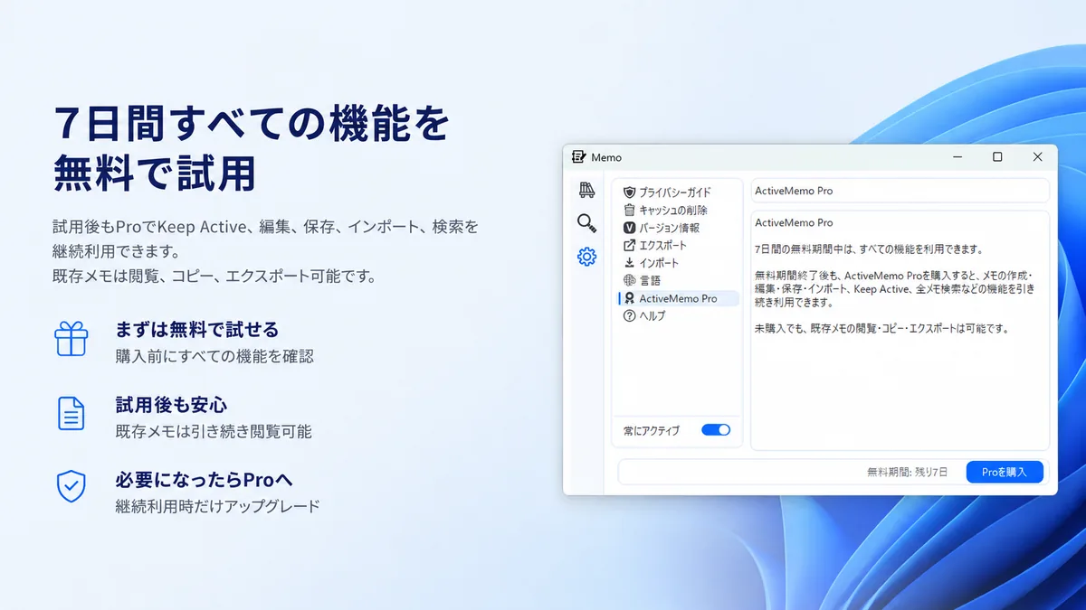Click the Memo window title text
This screenshot has width=1086, height=610.
[x=606, y=157]
